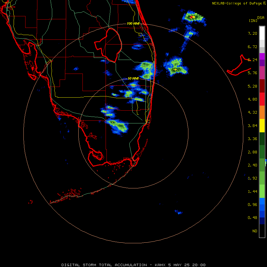Pick the darkest green swatch beside 3.36

point(262,139)
